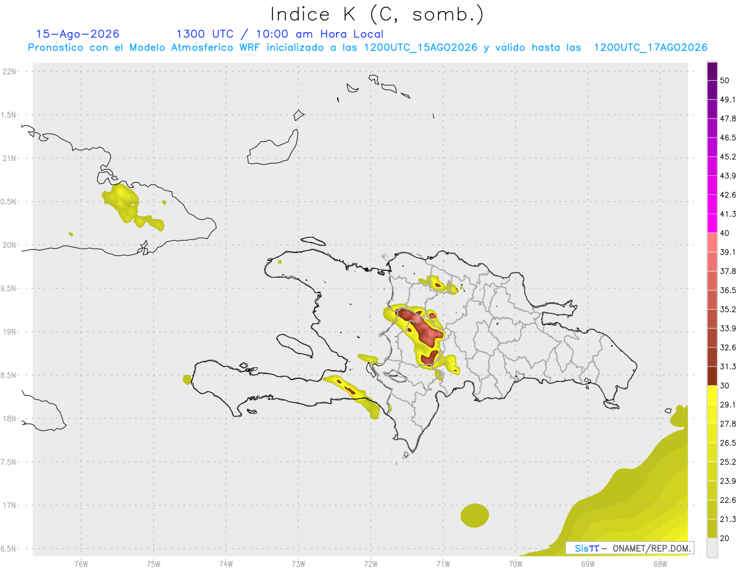Viewport: 741px width, 572px height.
Task: Click the colorbar value '29.1'
Action: click(727, 405)
